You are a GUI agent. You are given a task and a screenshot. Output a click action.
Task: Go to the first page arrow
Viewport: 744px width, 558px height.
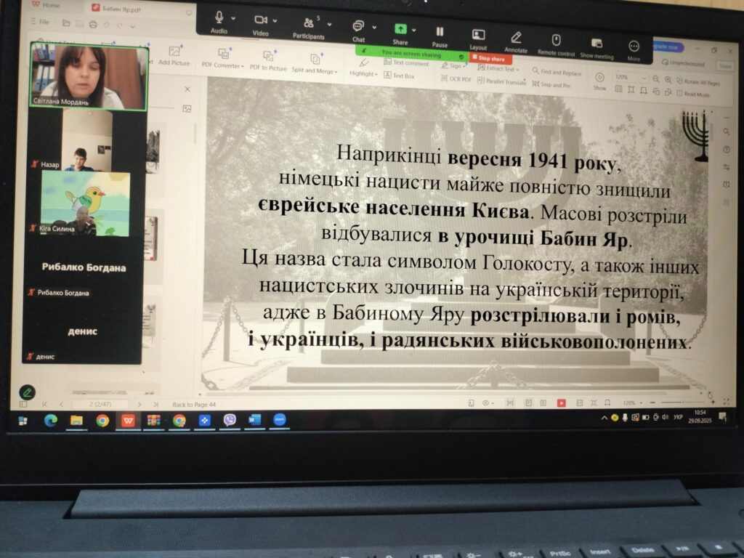(x=44, y=404)
